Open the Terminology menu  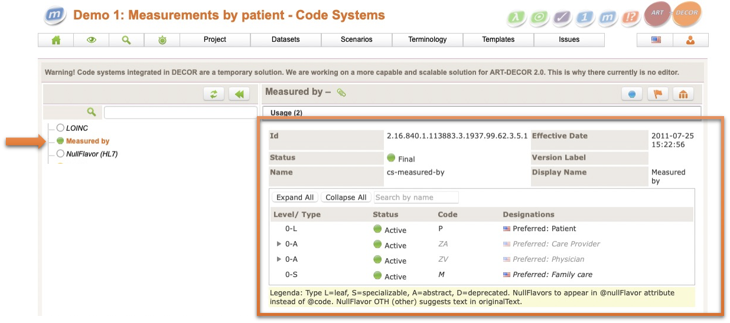[427, 39]
